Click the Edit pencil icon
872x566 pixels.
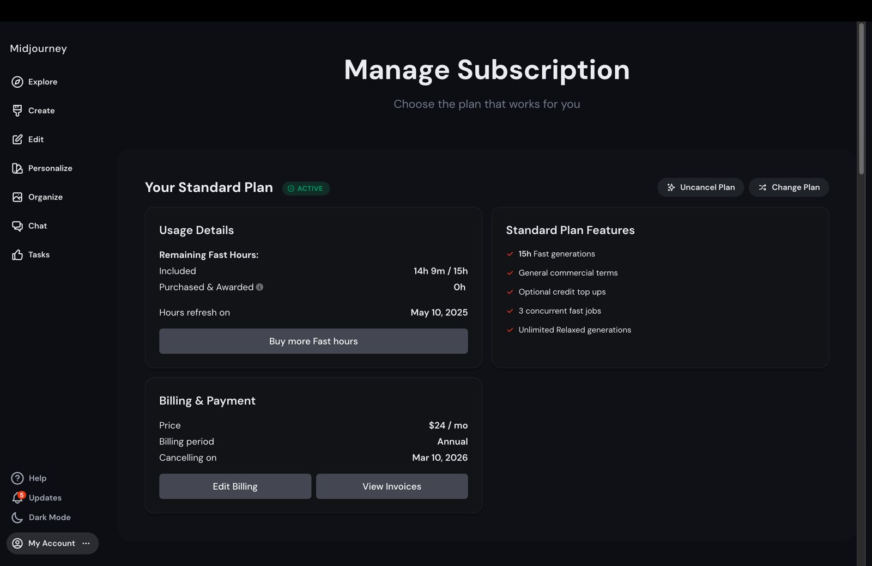click(17, 139)
